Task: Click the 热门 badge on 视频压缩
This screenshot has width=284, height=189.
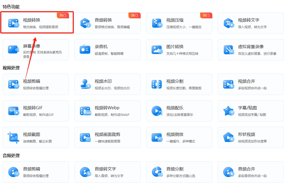Action: coord(206,15)
